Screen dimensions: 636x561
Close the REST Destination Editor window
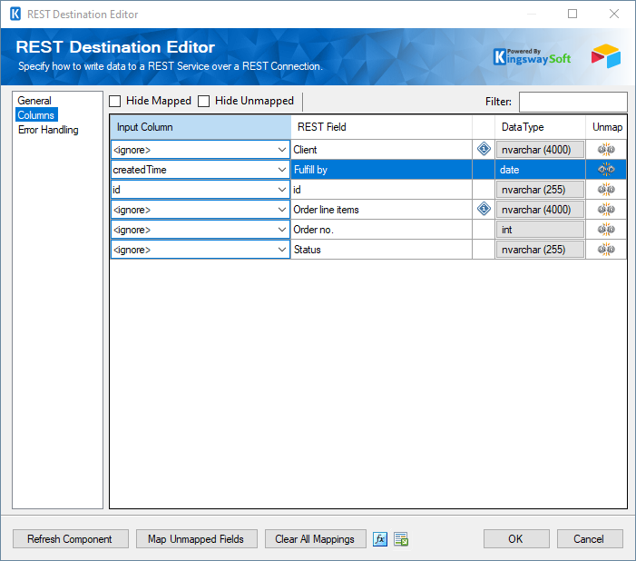click(x=614, y=14)
